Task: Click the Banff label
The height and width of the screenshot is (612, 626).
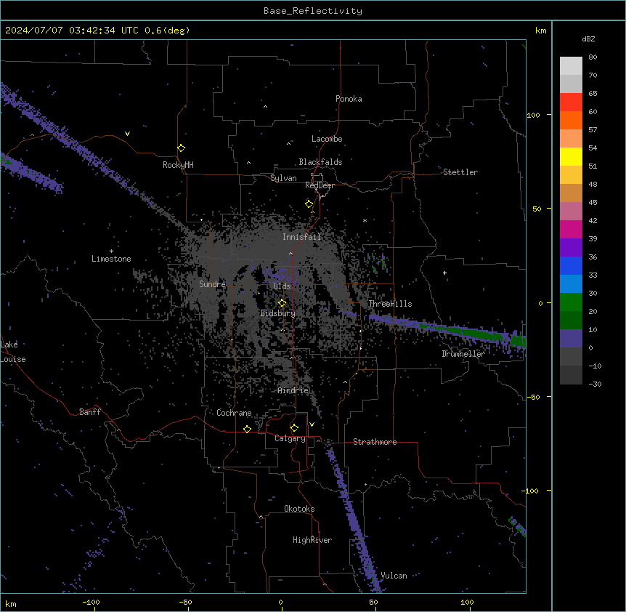Action: (x=90, y=412)
